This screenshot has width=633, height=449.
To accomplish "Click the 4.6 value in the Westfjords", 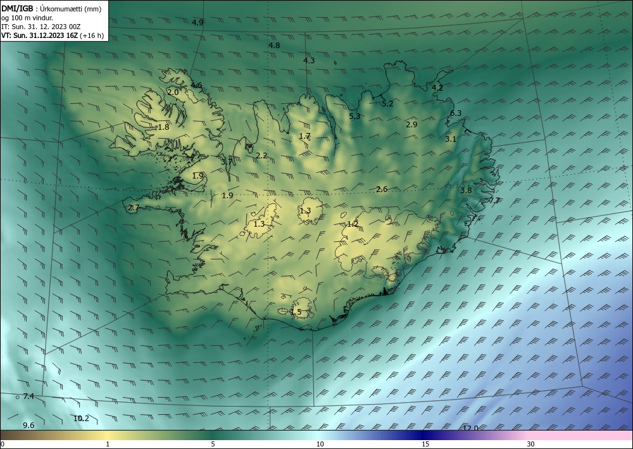I will pyautogui.click(x=197, y=85).
